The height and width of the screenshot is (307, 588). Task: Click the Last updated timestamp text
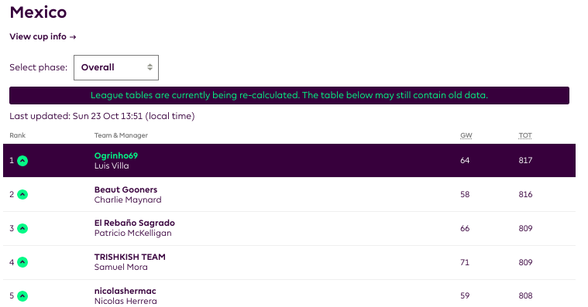point(102,116)
